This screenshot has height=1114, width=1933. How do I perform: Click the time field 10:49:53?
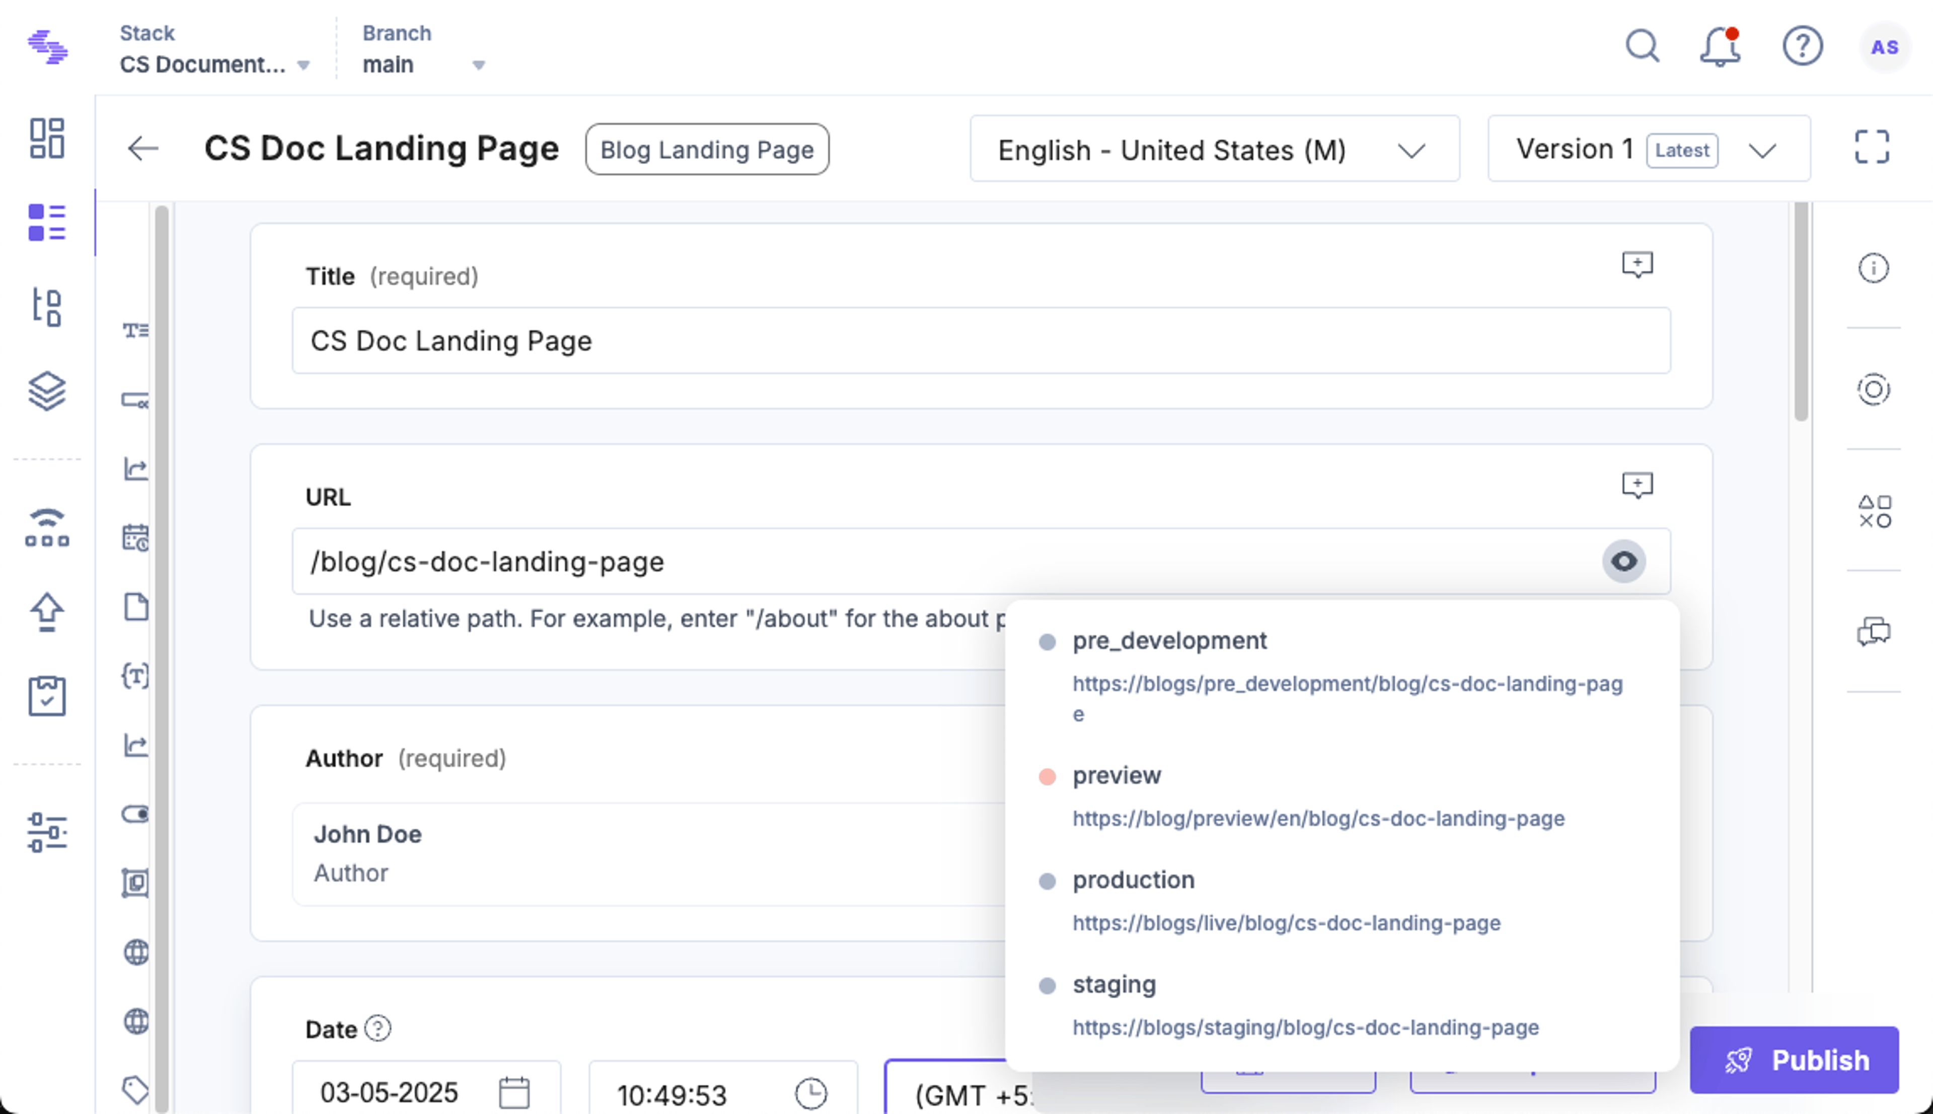[722, 1088]
